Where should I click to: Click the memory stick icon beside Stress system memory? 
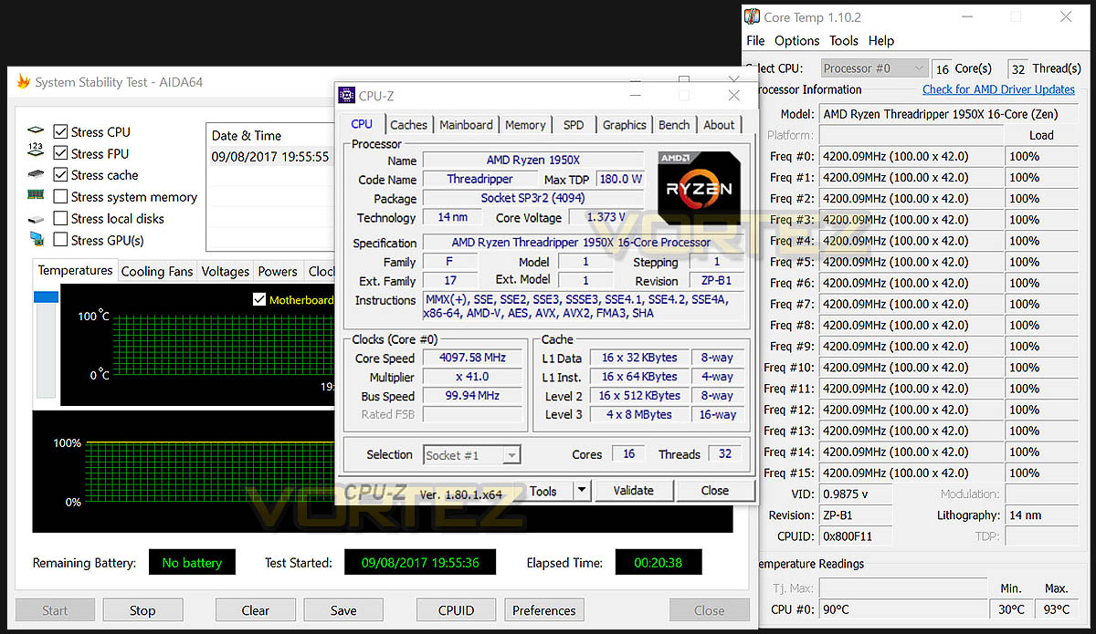pos(36,195)
